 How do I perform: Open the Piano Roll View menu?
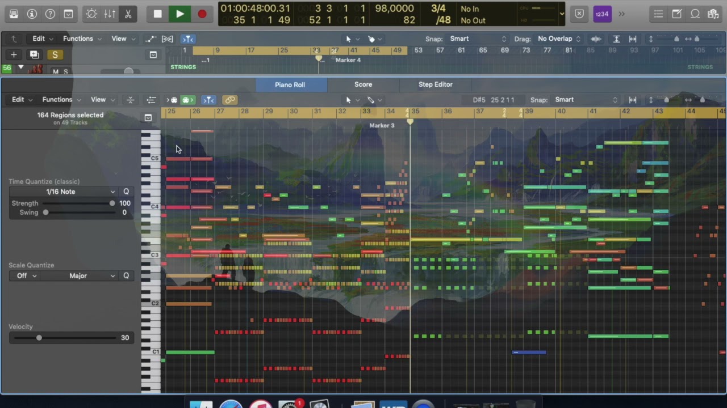pos(102,100)
